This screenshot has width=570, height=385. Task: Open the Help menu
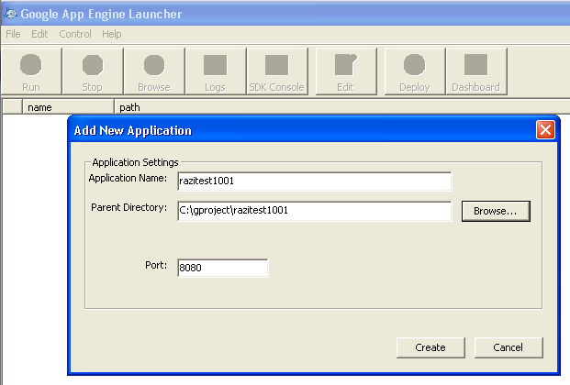[x=112, y=34]
